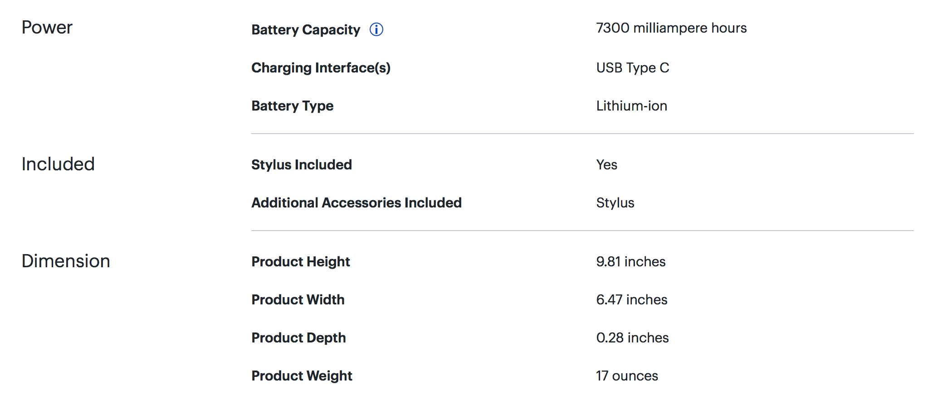Click the Additional Accessories Included label
This screenshot has height=395, width=928.
356,202
